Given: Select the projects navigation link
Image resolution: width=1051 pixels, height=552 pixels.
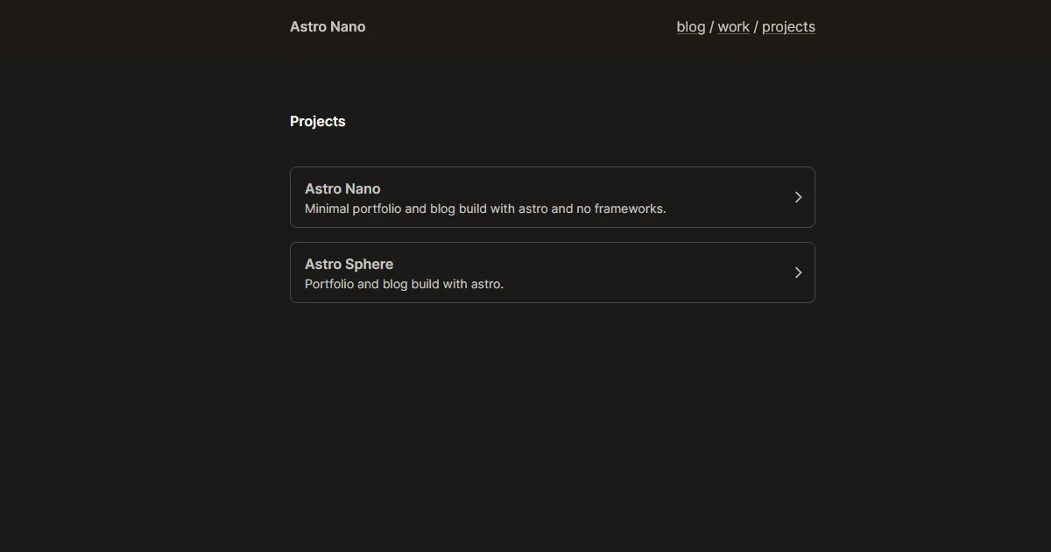Looking at the screenshot, I should pos(787,26).
